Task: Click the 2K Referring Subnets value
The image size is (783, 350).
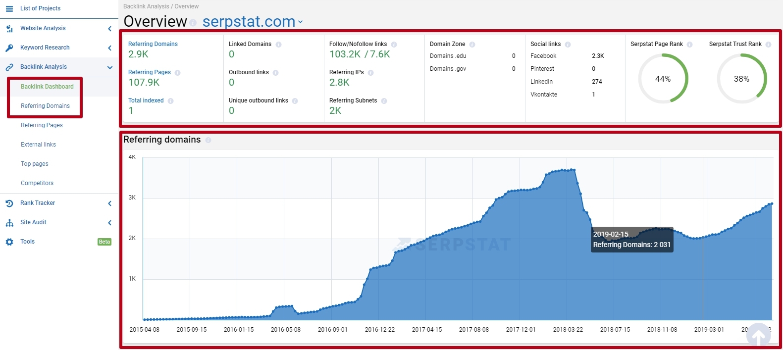Action: pyautogui.click(x=335, y=111)
